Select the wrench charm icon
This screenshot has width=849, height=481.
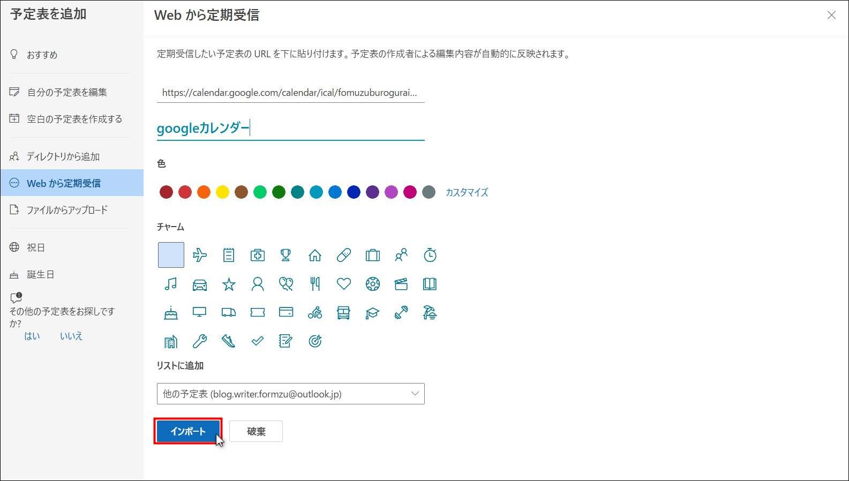[200, 341]
